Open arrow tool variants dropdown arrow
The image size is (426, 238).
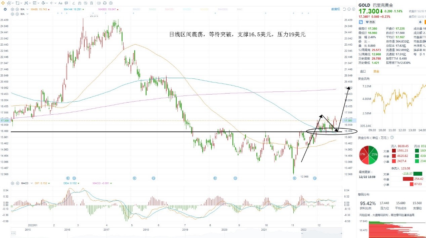[x=55, y=3]
